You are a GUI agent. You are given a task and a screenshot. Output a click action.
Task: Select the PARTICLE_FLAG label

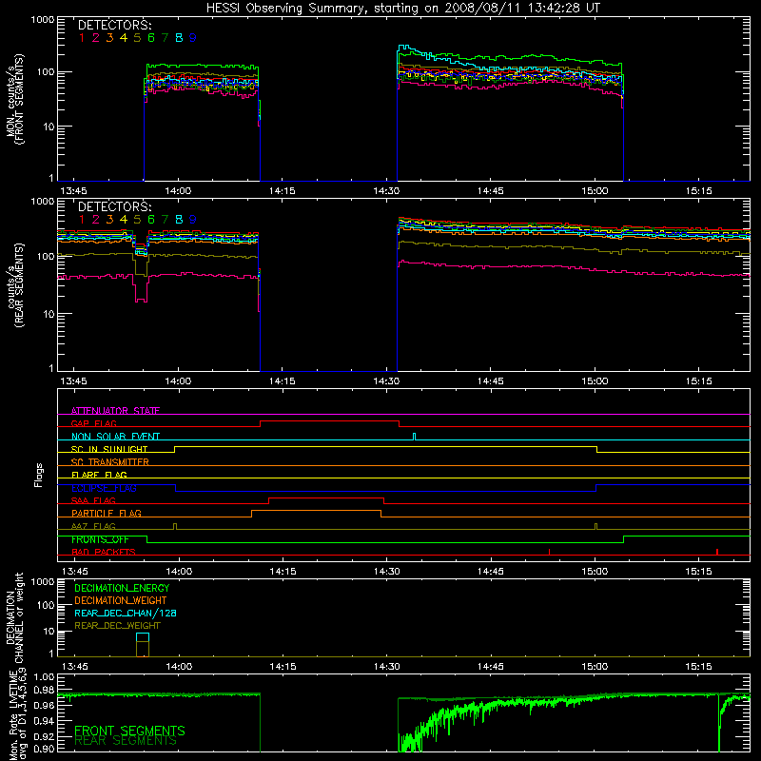tap(107, 513)
